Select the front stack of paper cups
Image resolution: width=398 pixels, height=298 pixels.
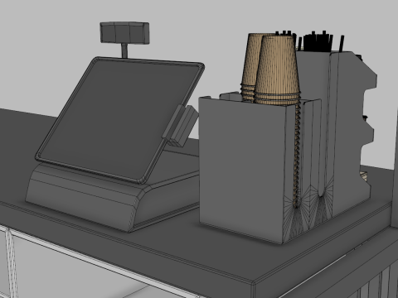point(277,70)
